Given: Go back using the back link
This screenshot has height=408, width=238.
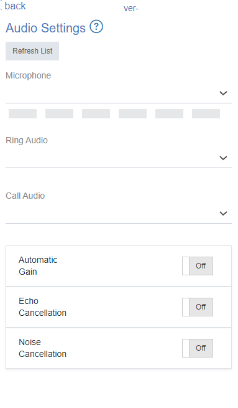Looking at the screenshot, I should [x=14, y=6].
